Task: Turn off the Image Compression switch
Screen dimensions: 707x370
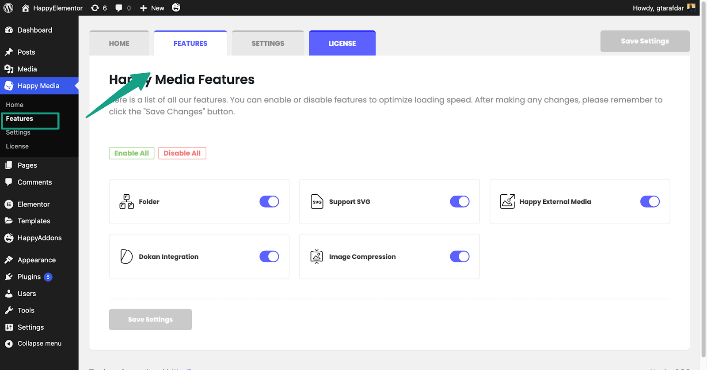Action: tap(460, 257)
